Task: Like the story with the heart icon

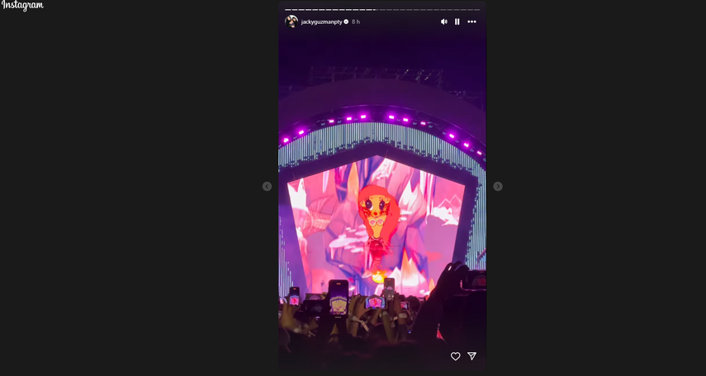Action: click(456, 356)
